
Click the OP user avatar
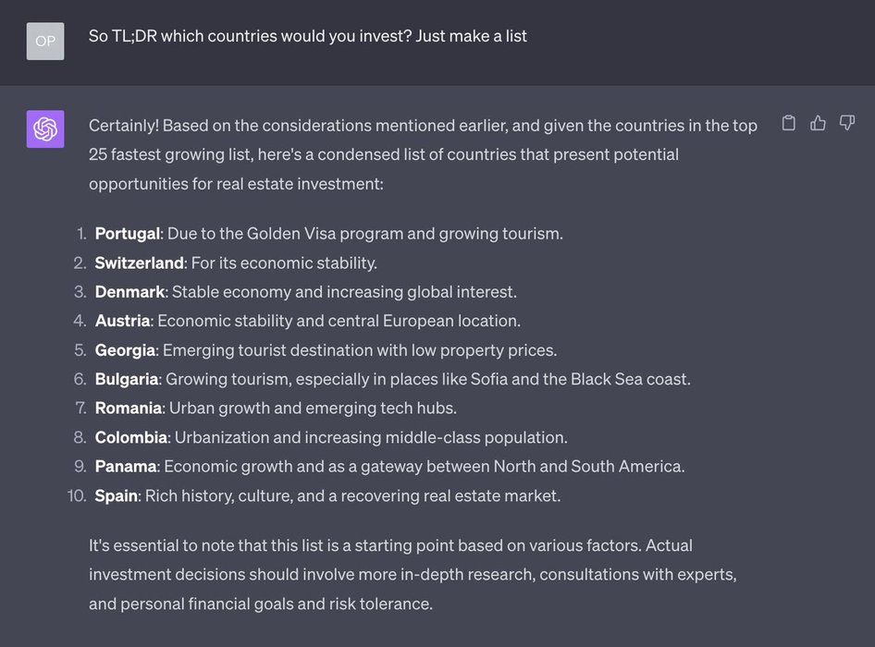(45, 41)
